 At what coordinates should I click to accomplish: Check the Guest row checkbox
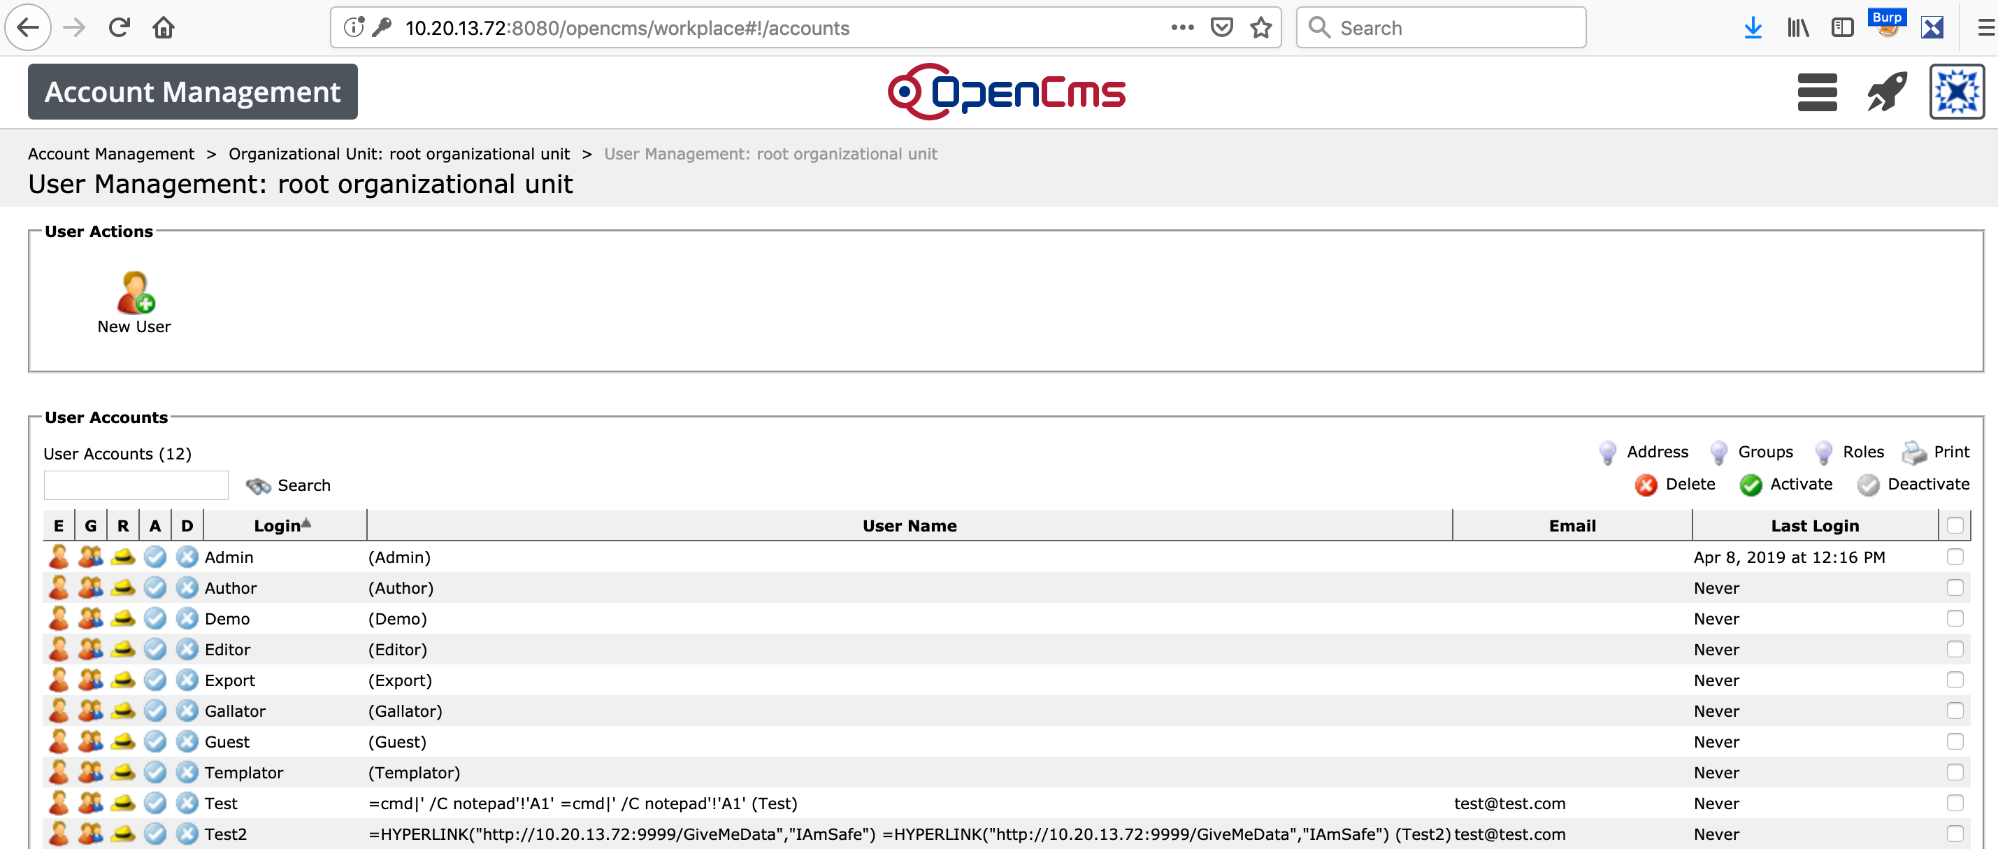click(1955, 742)
